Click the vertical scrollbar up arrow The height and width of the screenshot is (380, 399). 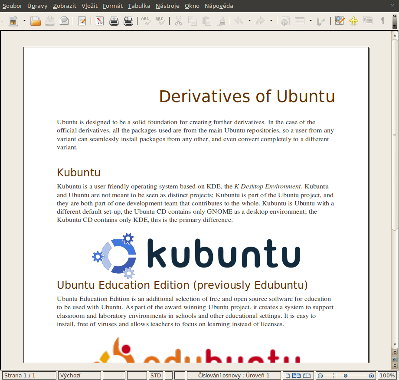[x=395, y=35]
